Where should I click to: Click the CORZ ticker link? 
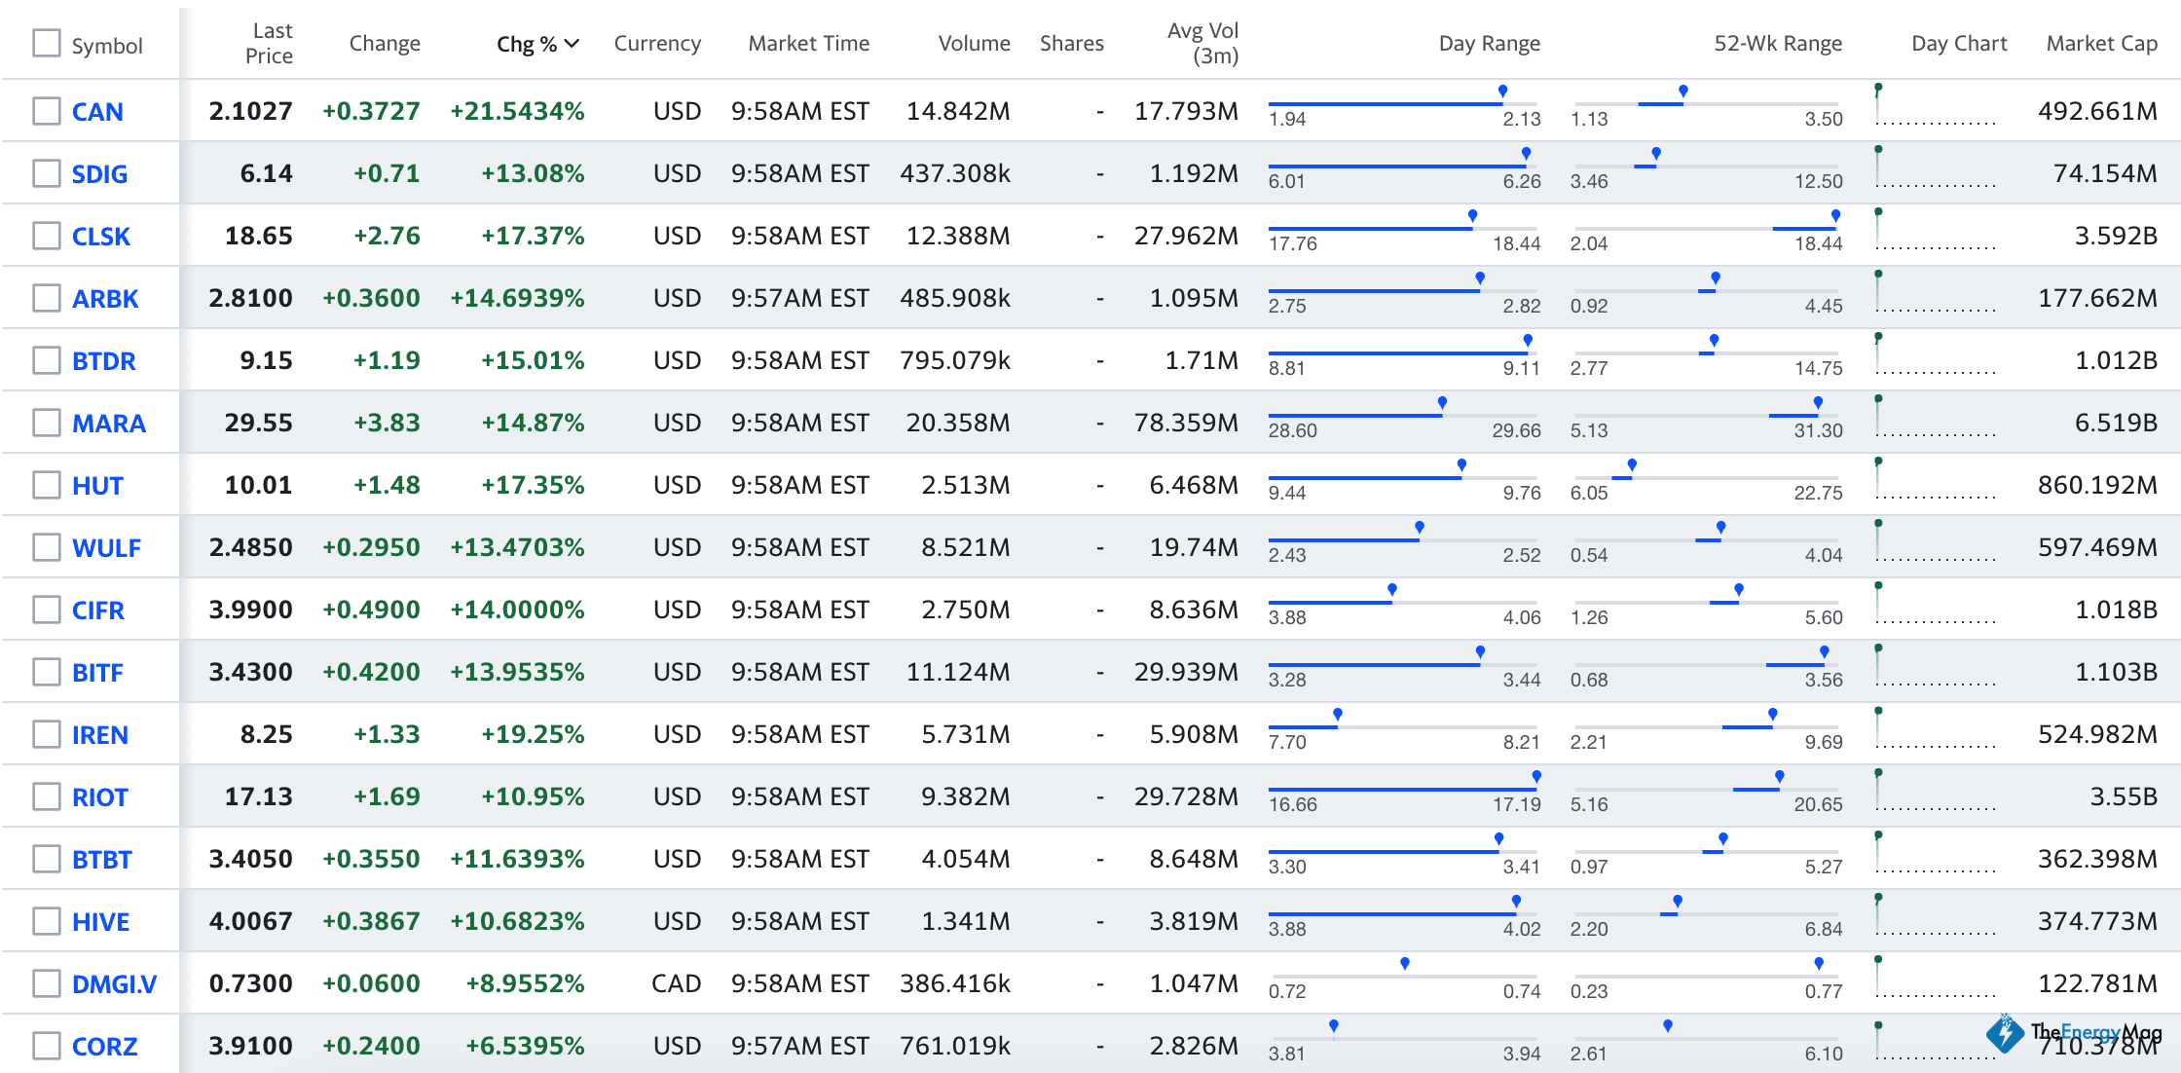[x=104, y=1047]
